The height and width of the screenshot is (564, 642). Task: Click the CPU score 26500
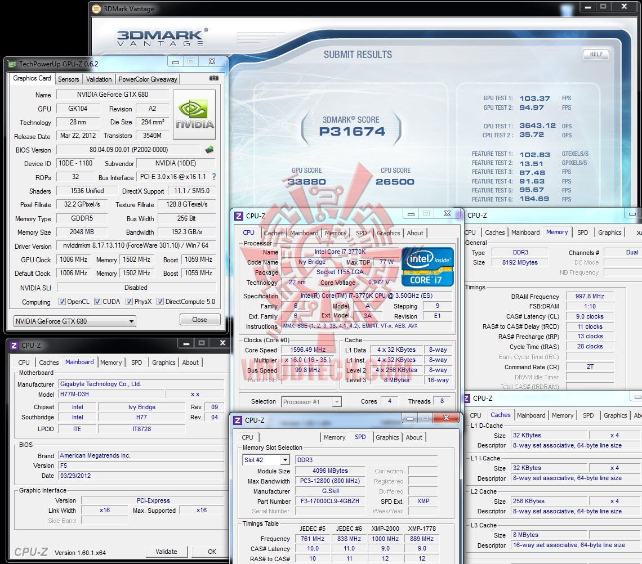pyautogui.click(x=395, y=182)
